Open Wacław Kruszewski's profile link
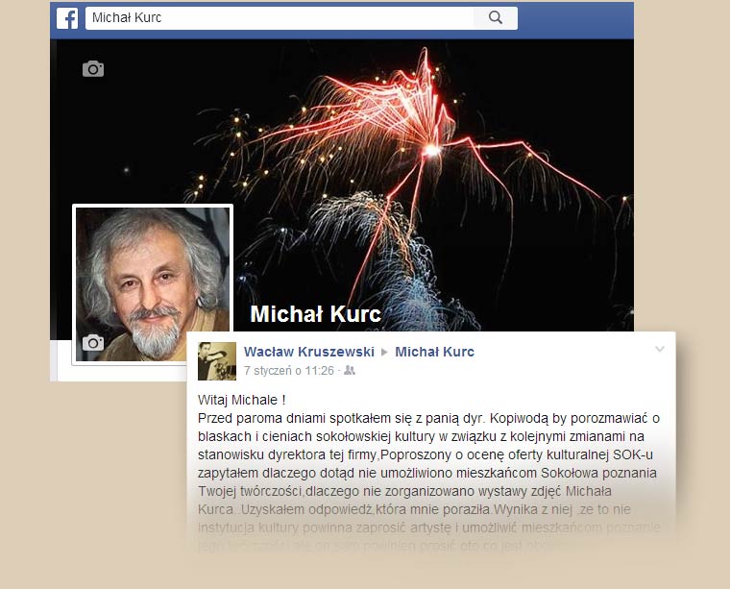Image resolution: width=730 pixels, height=589 pixels. coord(309,352)
